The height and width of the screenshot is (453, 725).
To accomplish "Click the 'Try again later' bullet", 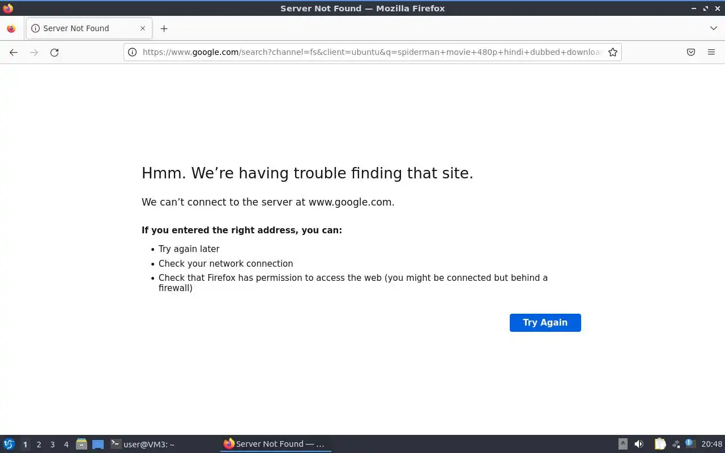I will click(189, 249).
